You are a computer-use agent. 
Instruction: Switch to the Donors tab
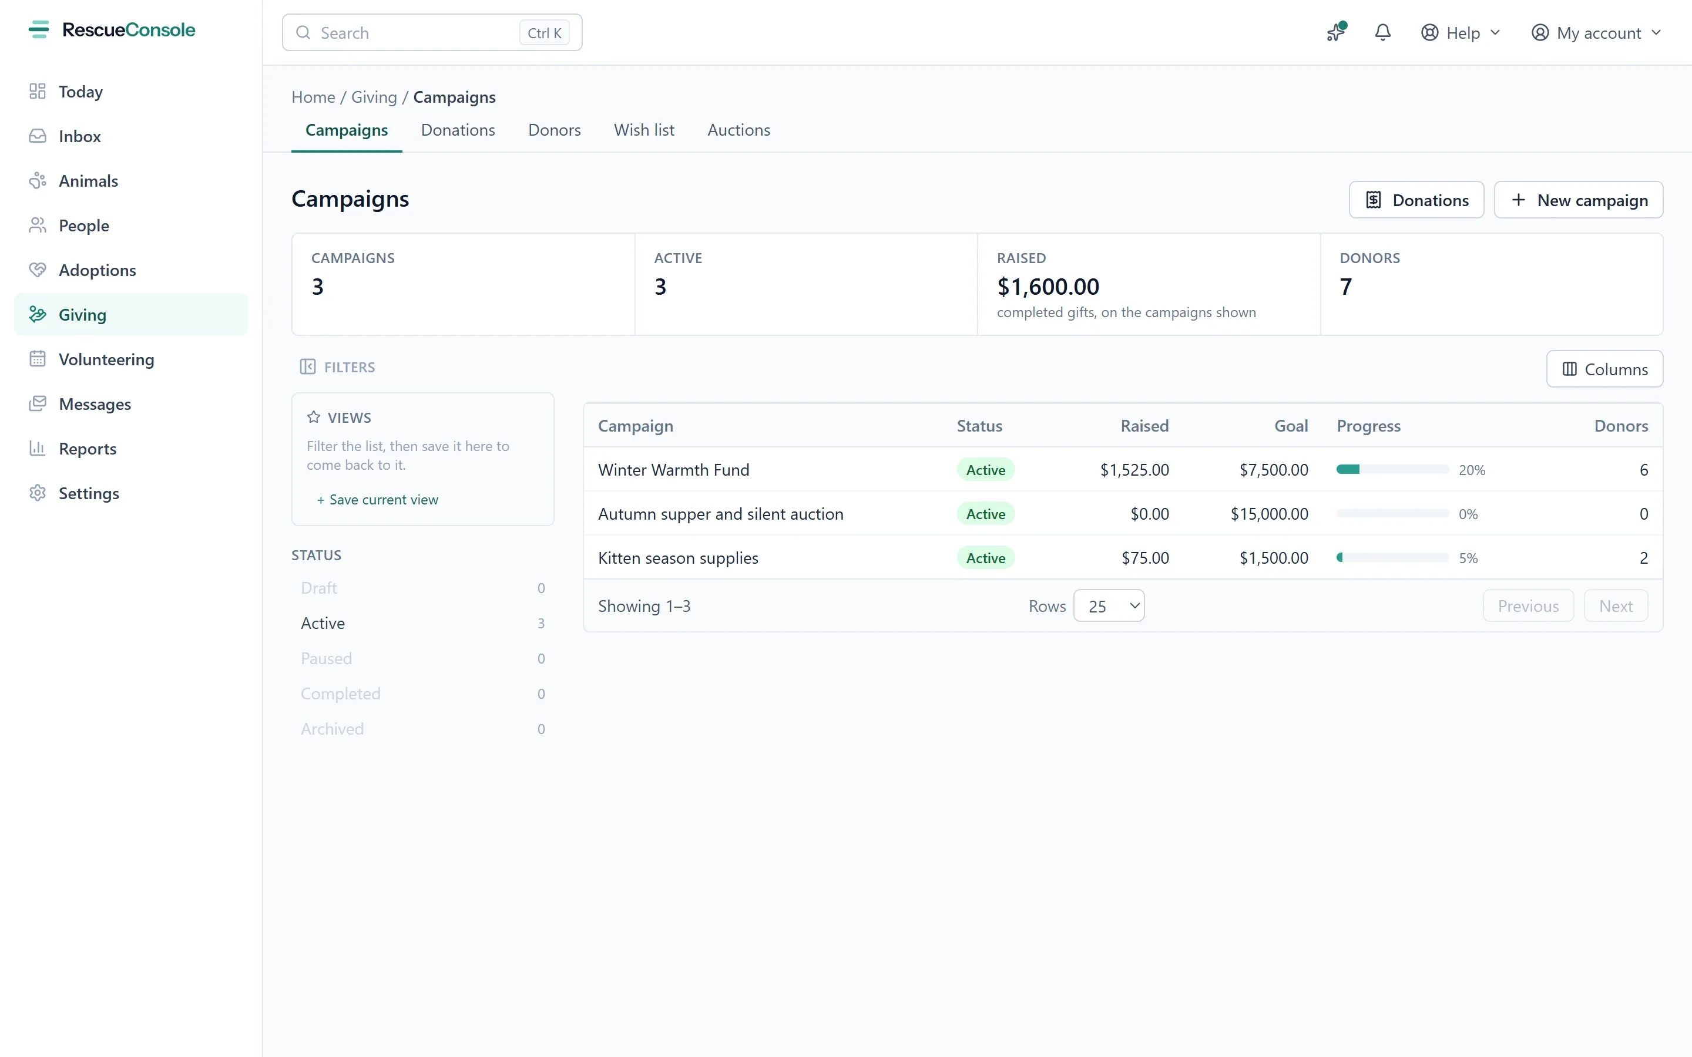(x=555, y=130)
